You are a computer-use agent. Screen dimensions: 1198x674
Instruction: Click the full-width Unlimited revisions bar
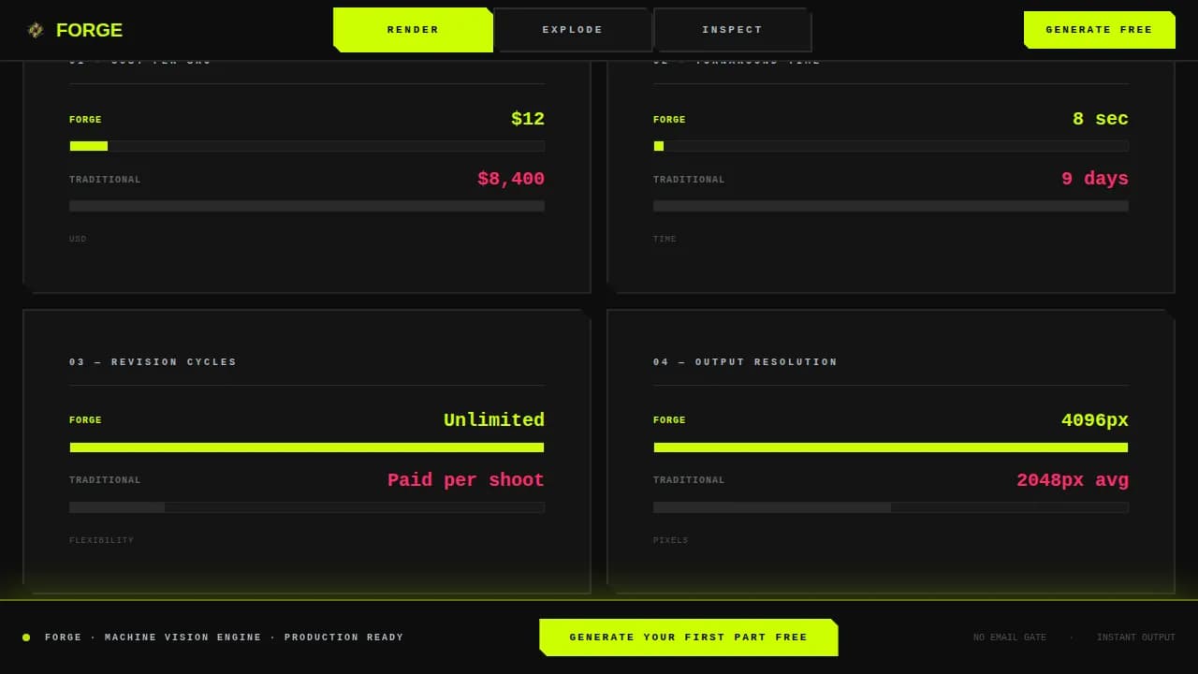pos(306,447)
